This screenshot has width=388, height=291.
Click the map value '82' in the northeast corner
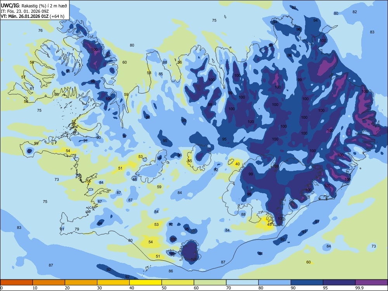point(355,12)
